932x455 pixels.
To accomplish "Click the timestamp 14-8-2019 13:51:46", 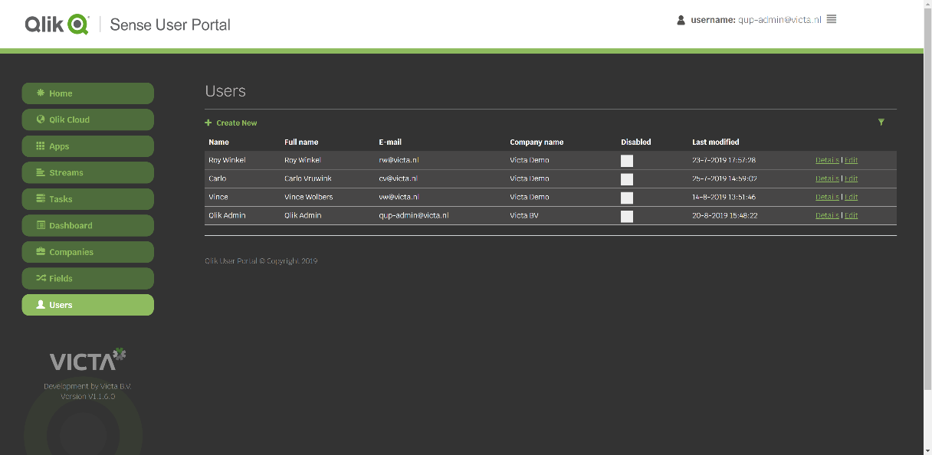I will pyautogui.click(x=724, y=197).
